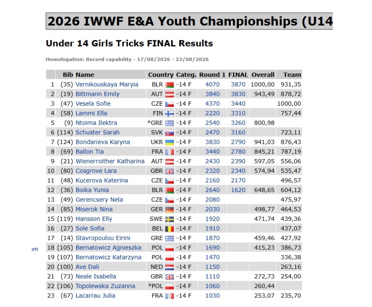Click the Round 1 column header
372x307 pixels.
coord(212,75)
